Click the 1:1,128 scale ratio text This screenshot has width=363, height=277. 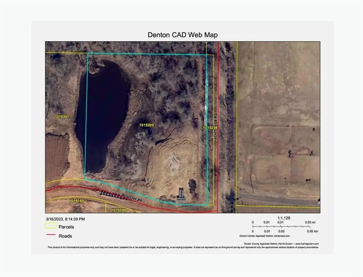(x=284, y=218)
